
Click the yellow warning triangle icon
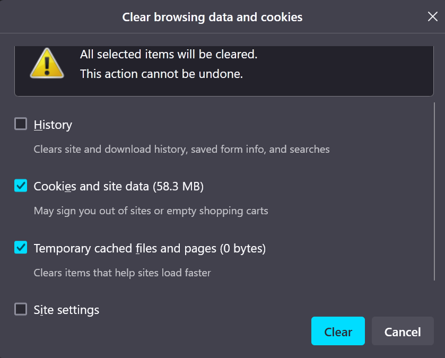[x=47, y=65]
